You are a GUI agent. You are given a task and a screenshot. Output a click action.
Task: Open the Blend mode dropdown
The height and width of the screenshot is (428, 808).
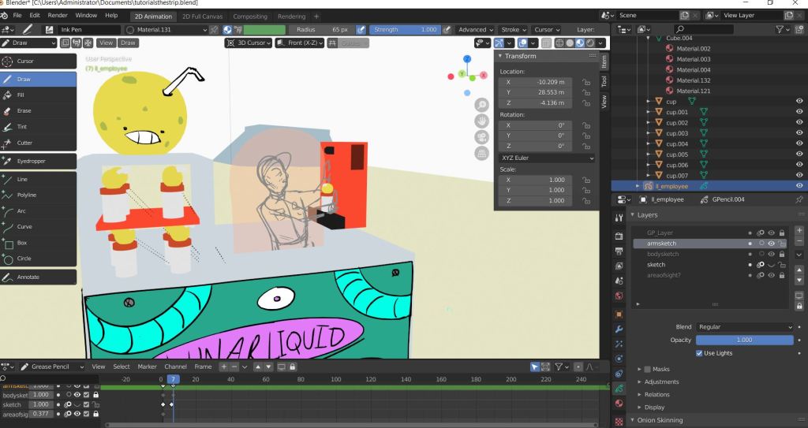744,326
